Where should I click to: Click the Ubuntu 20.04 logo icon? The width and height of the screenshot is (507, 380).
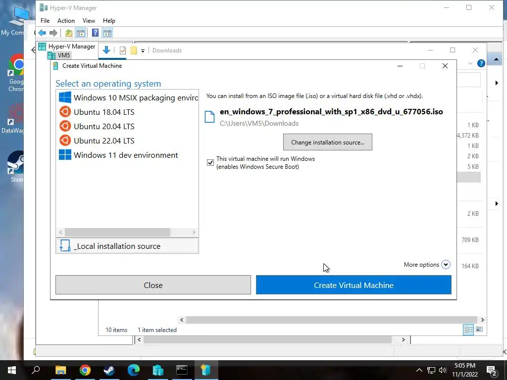65,126
